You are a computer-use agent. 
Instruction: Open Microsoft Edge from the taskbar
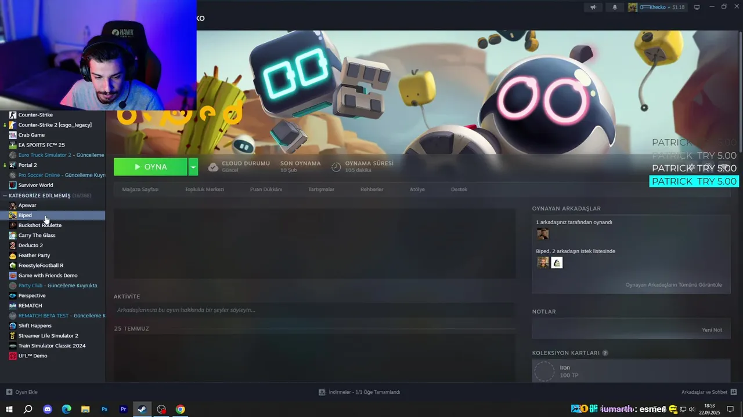tap(67, 409)
